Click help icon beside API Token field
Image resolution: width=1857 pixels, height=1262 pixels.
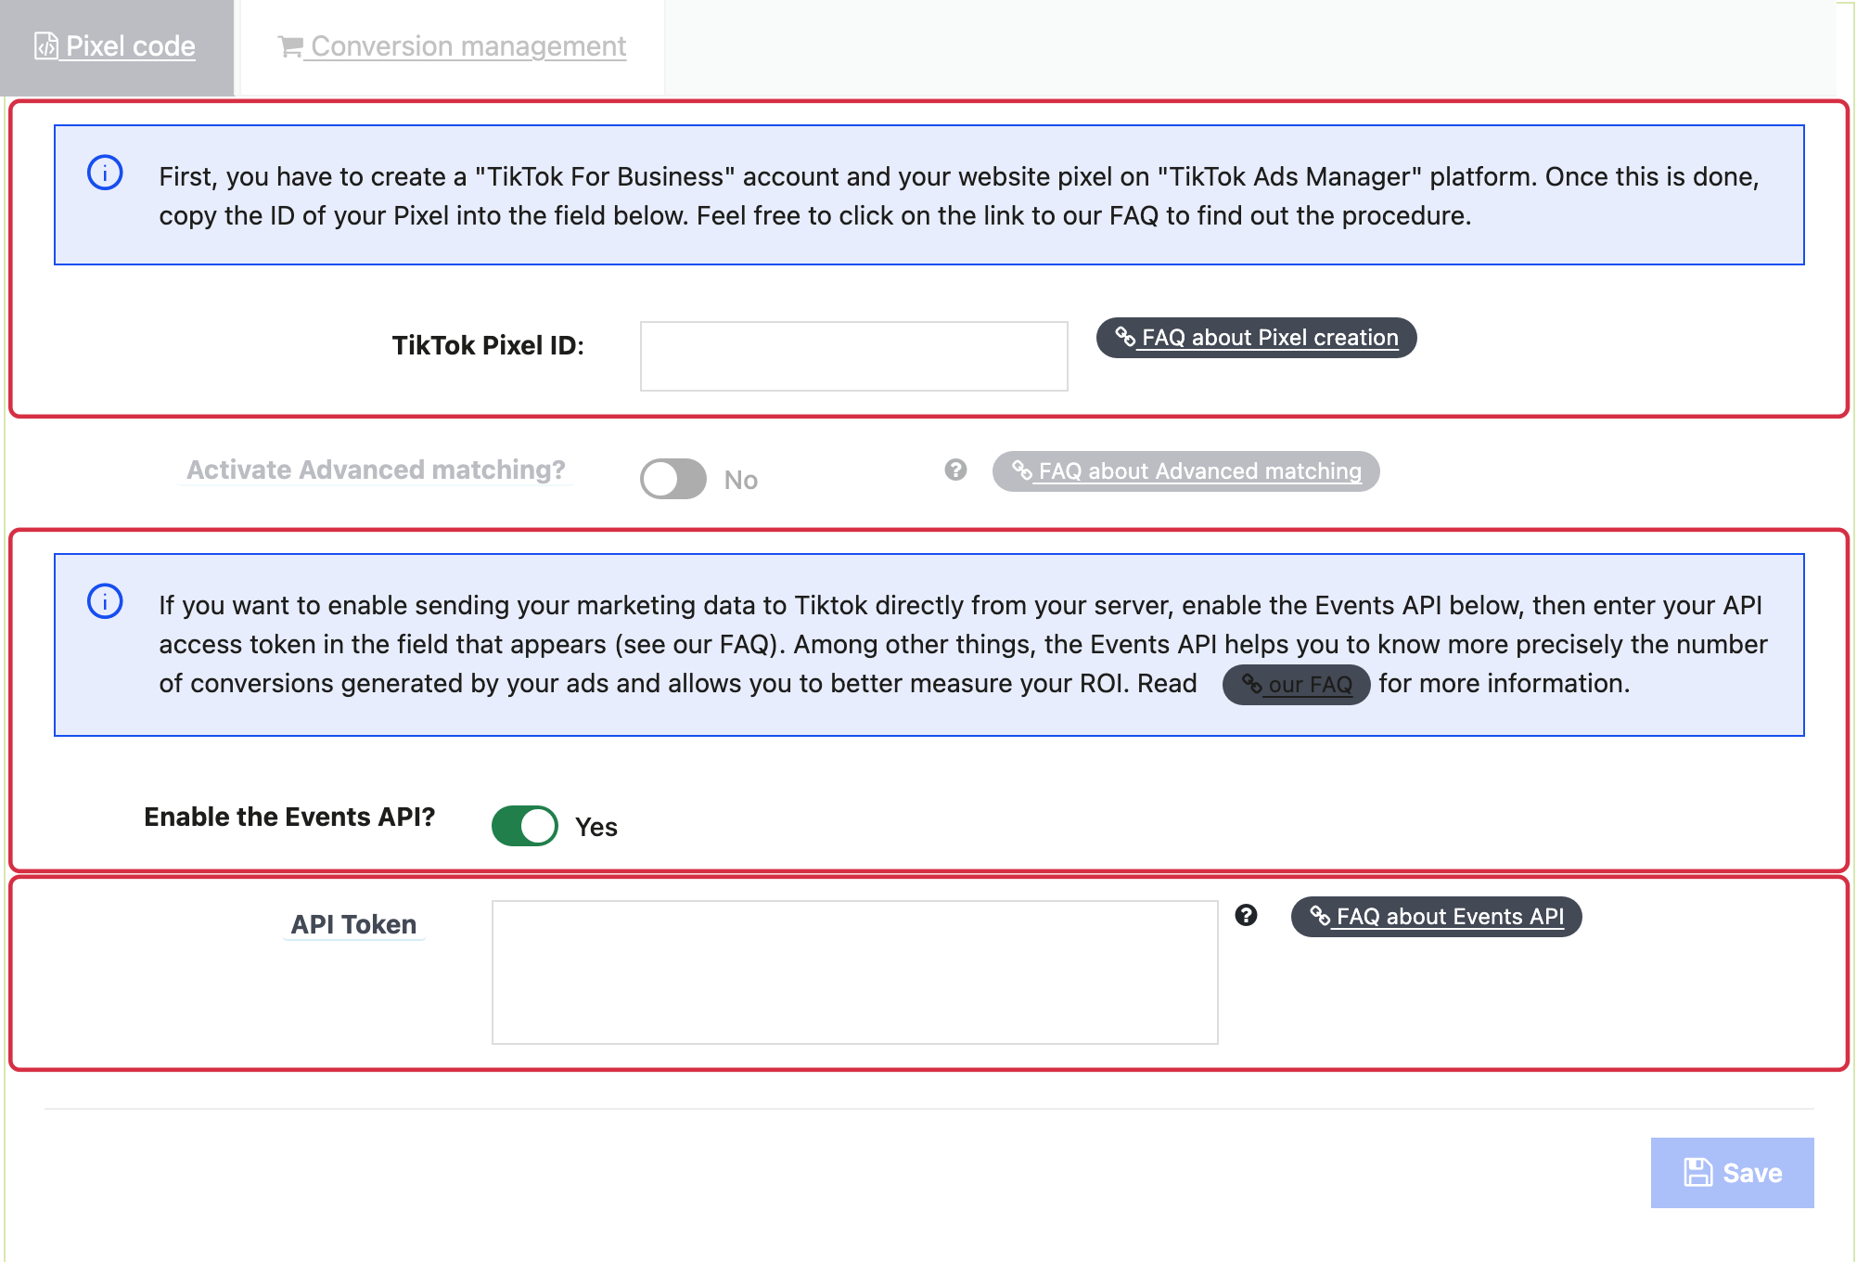click(1246, 916)
